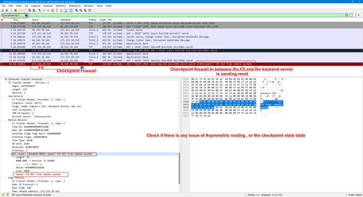Screen dimensions: 363x197
Task: Select packet 10 TCP Dup ACK row
Action: coord(181,50)
